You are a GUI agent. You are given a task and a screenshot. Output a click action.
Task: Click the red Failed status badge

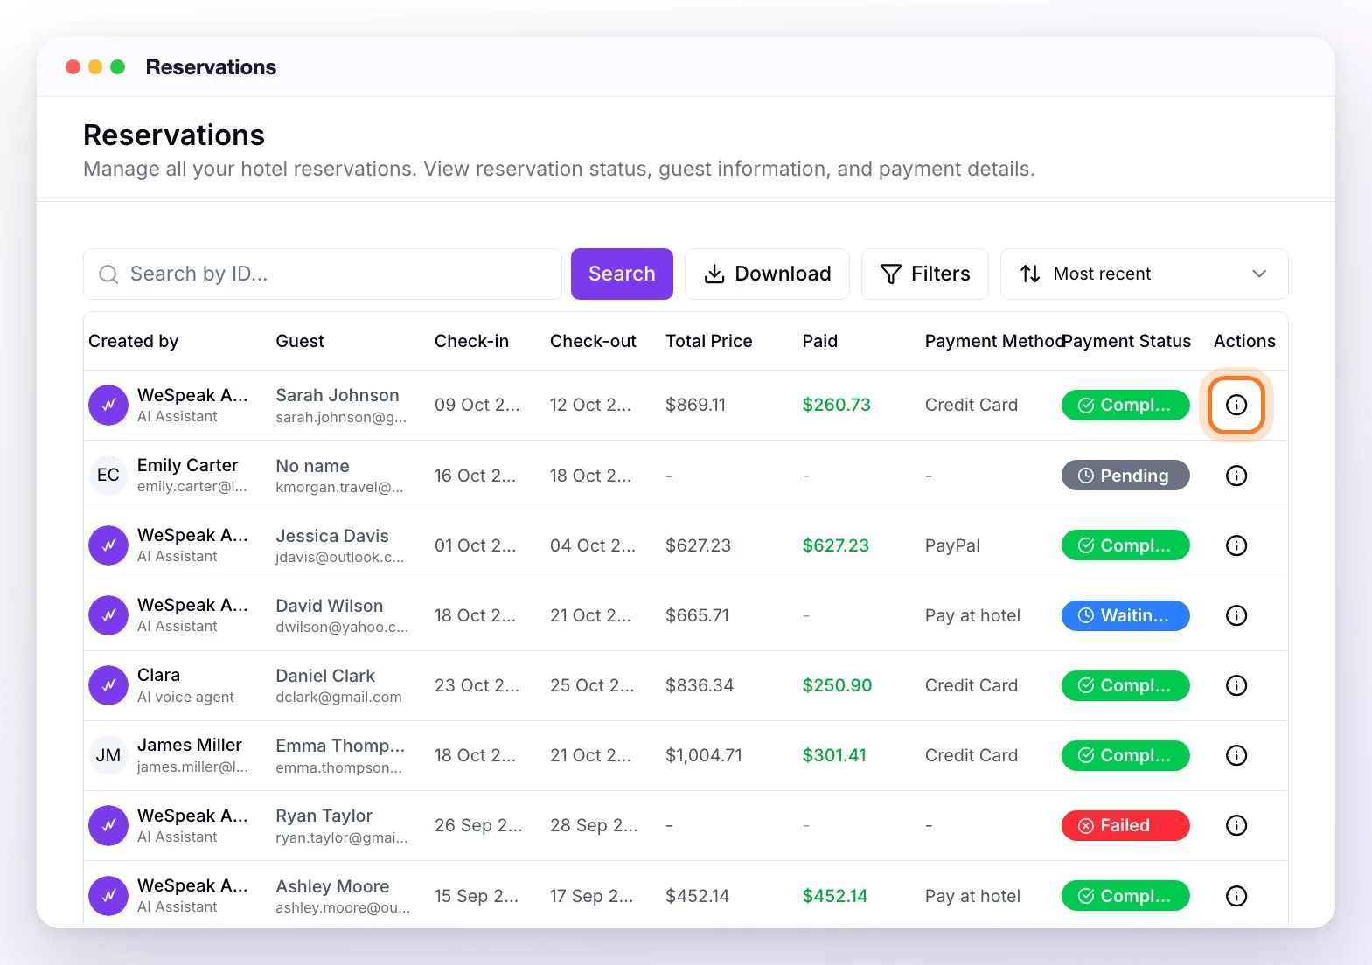pyautogui.click(x=1125, y=825)
